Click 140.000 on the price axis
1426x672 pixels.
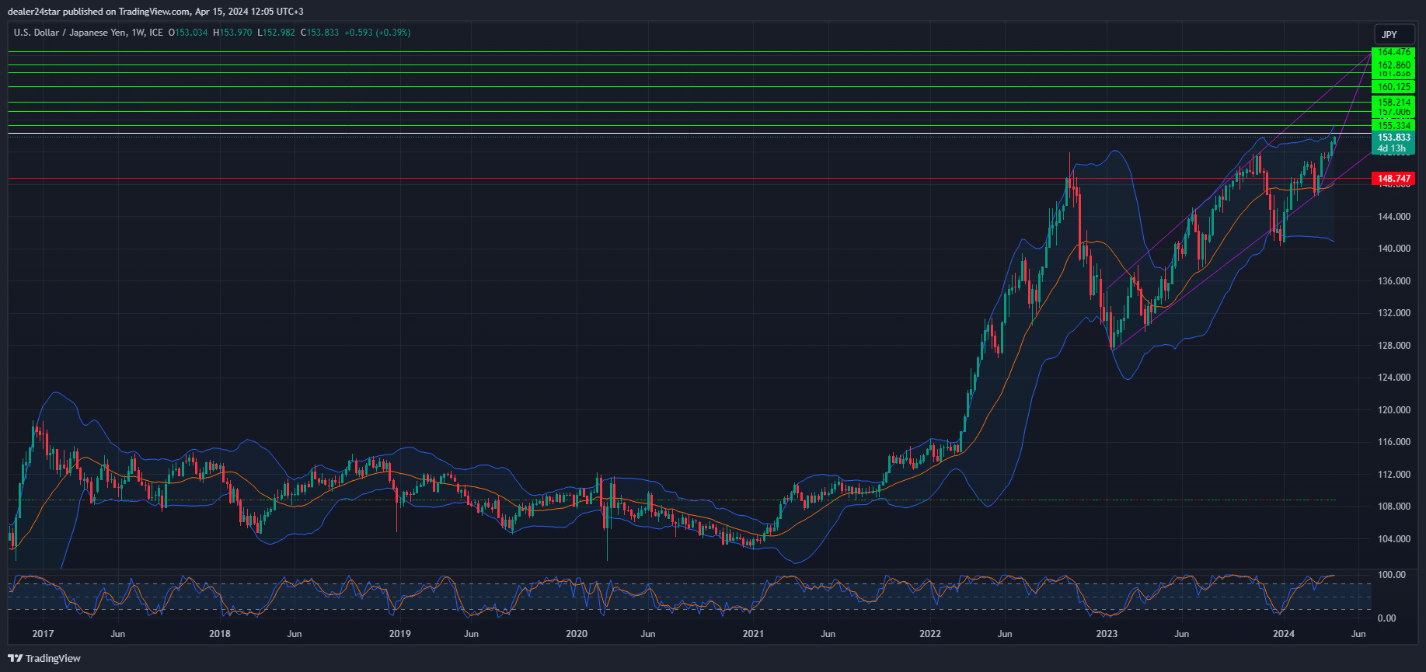tap(1394, 249)
